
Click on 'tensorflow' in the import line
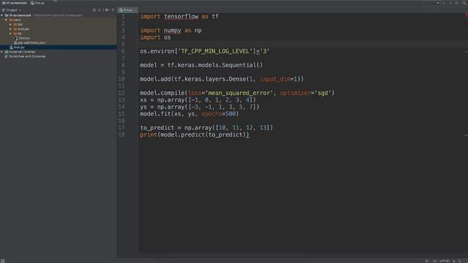tap(181, 16)
